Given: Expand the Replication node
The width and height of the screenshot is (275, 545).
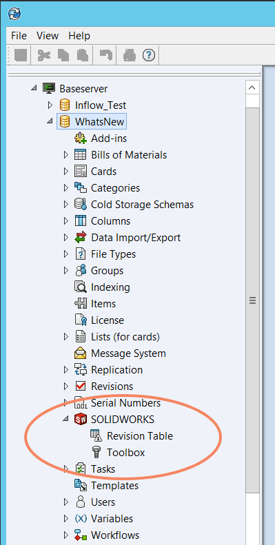Looking at the screenshot, I should coord(66,370).
